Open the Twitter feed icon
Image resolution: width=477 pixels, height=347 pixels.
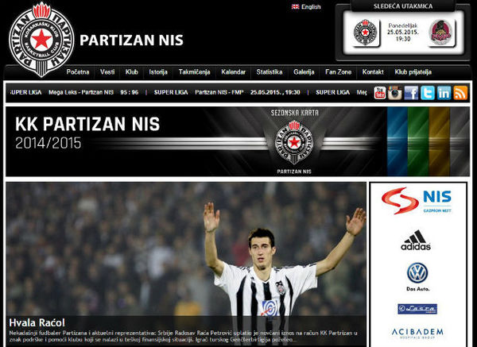(x=427, y=93)
